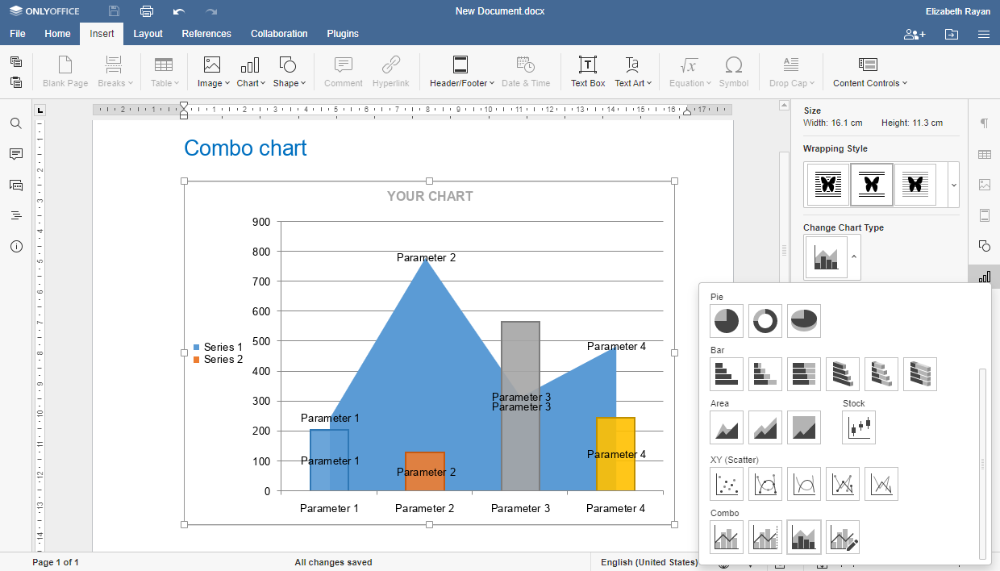Open the References tab
Screen dimensions: 1000x571
[206, 34]
